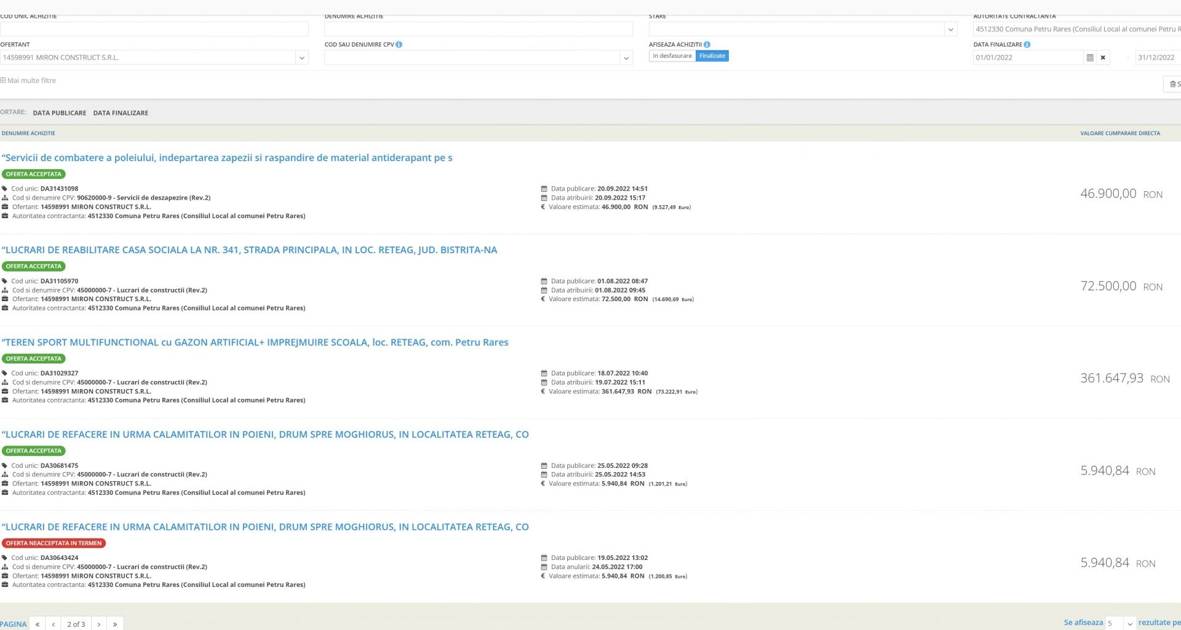Go to the next results page

(99, 624)
